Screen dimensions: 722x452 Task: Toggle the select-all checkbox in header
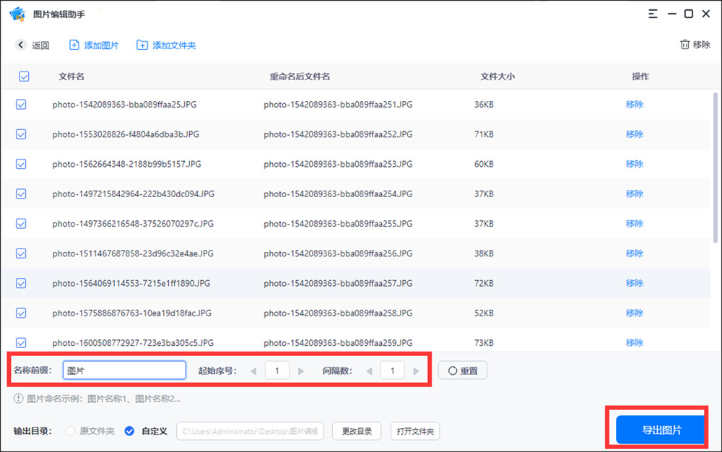click(x=24, y=77)
